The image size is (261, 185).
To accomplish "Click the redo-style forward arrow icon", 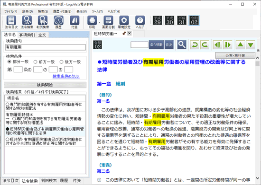I will 205,44.
